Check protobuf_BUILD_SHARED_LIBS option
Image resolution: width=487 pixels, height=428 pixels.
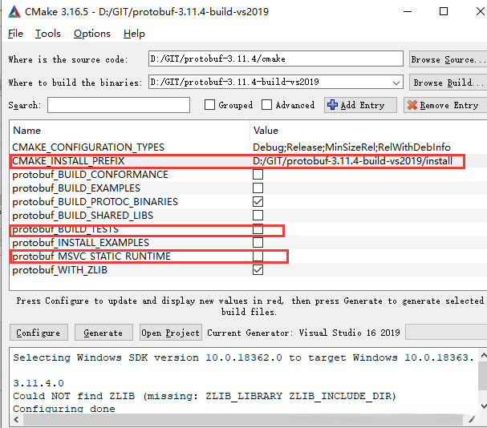pos(258,216)
